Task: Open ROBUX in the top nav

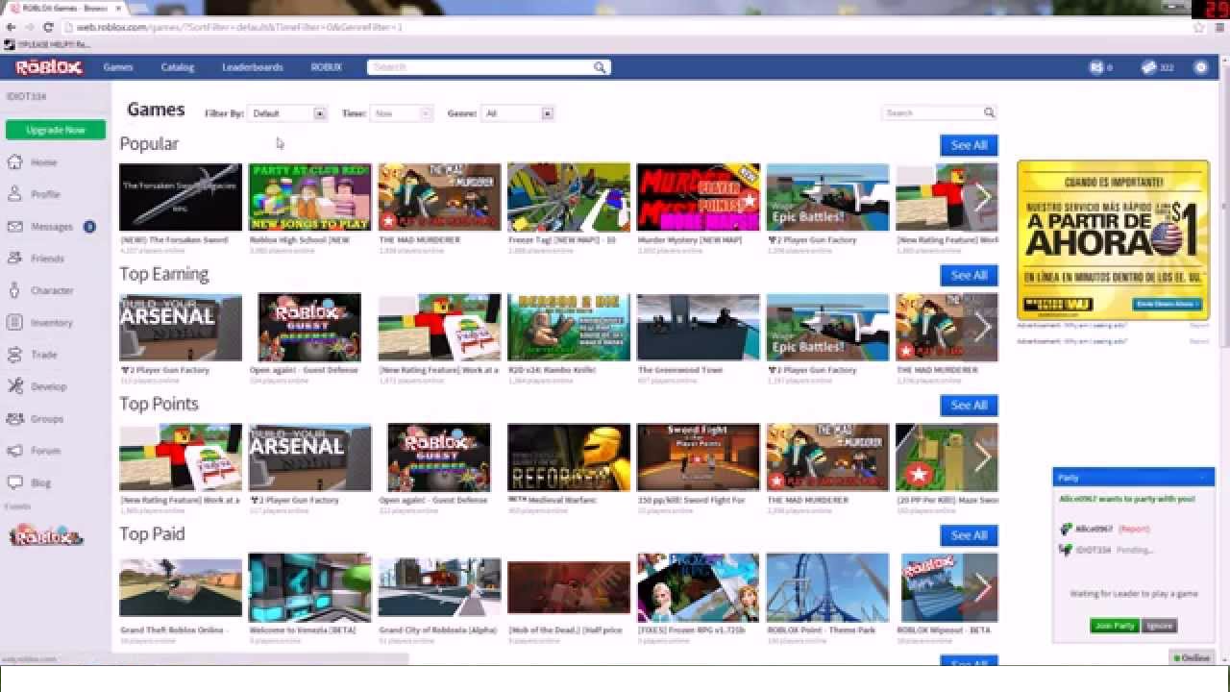Action: click(x=327, y=67)
